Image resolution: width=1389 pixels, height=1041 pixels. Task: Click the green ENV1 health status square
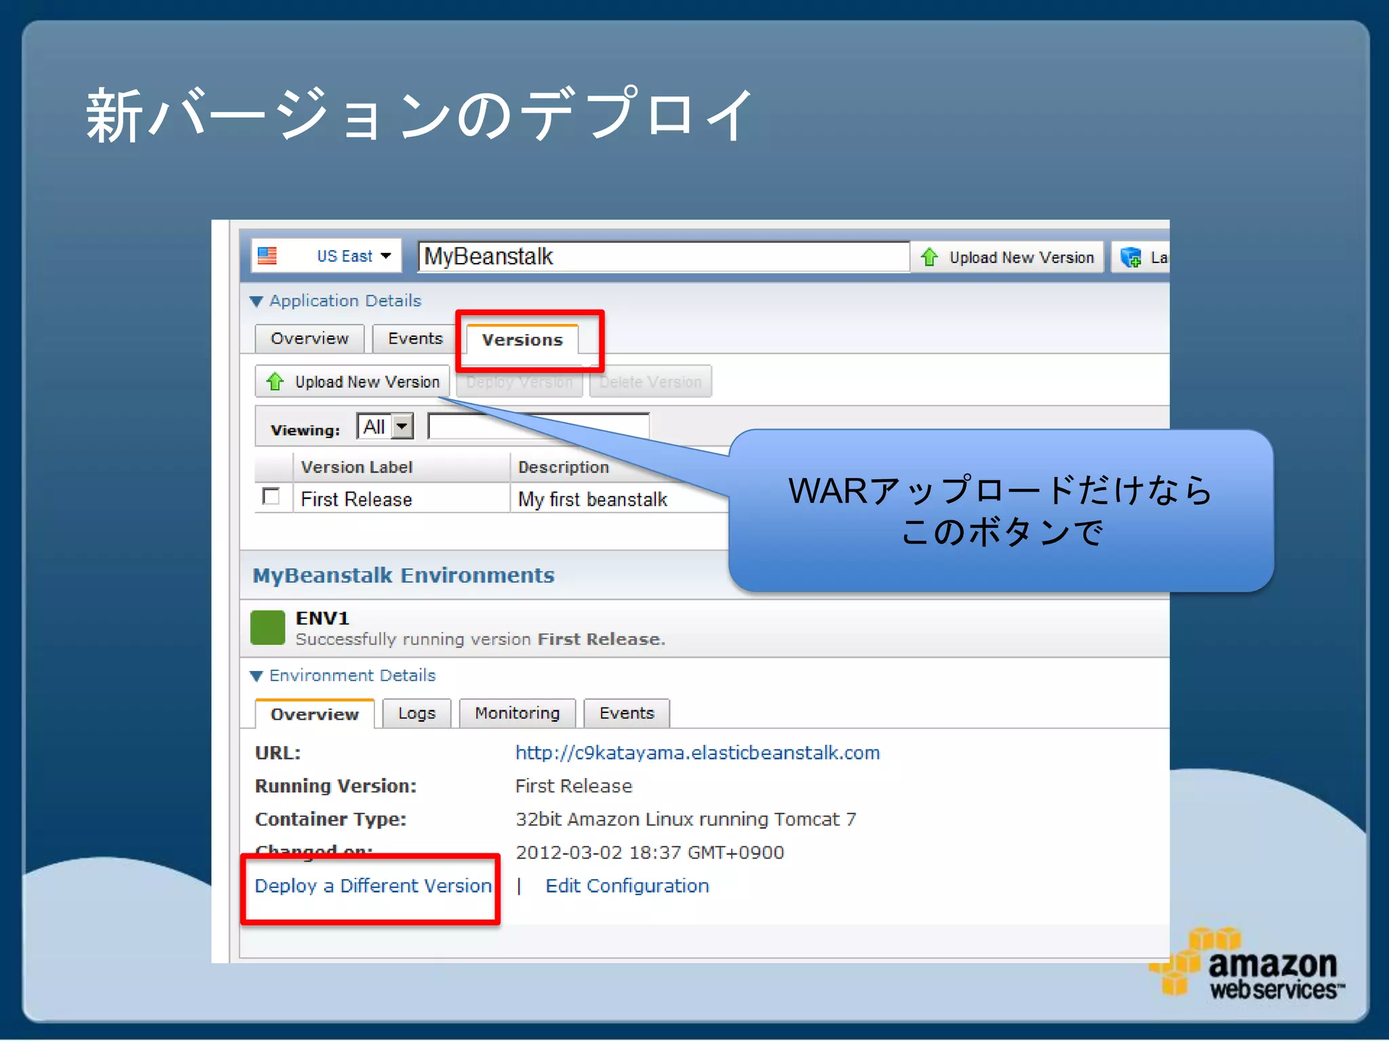(268, 628)
